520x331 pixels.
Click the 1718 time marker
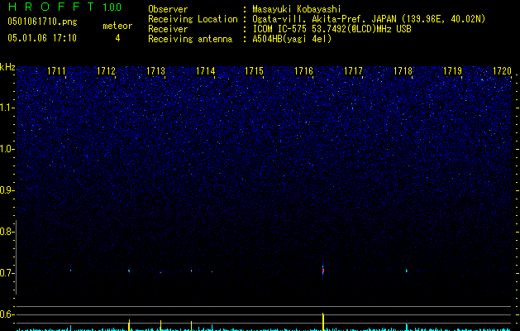[403, 72]
